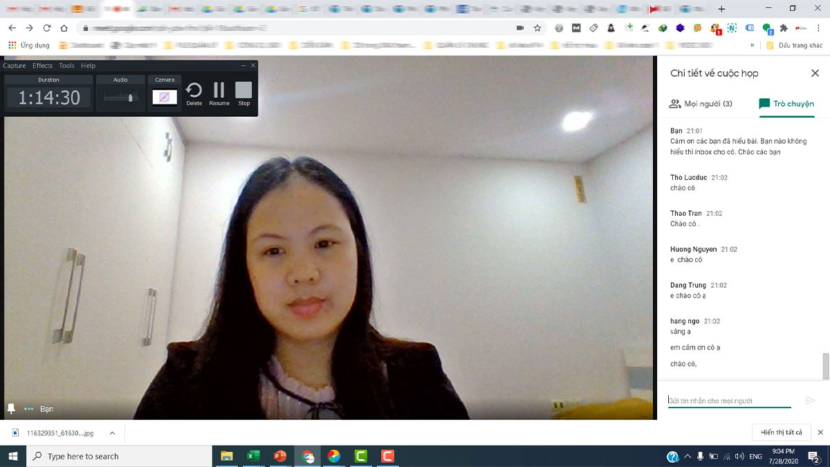Click the send message arrow icon
830x467 pixels.
point(811,401)
